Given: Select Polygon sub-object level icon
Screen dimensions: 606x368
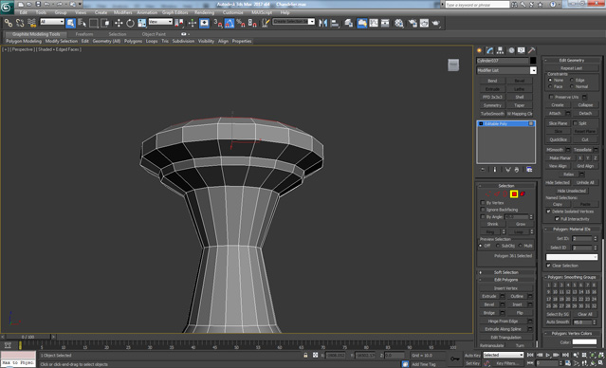Looking at the screenshot, I should 514,194.
